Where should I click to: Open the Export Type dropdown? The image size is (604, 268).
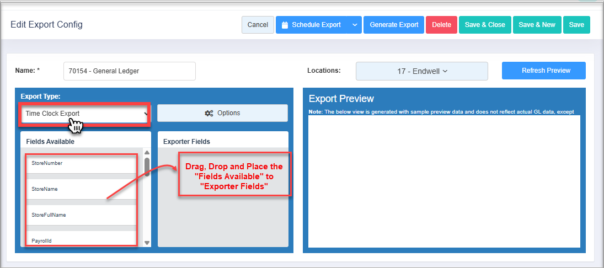(85, 114)
